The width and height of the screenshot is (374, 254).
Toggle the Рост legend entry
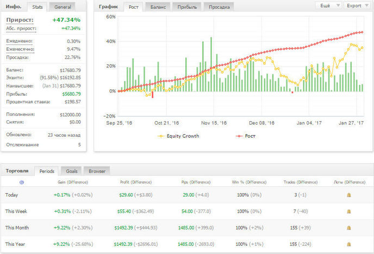[x=246, y=136]
